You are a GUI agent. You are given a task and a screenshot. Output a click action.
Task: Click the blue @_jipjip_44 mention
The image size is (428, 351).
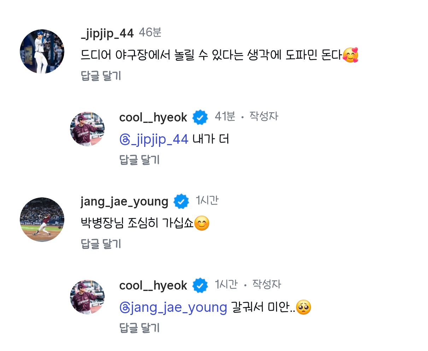pos(154,139)
